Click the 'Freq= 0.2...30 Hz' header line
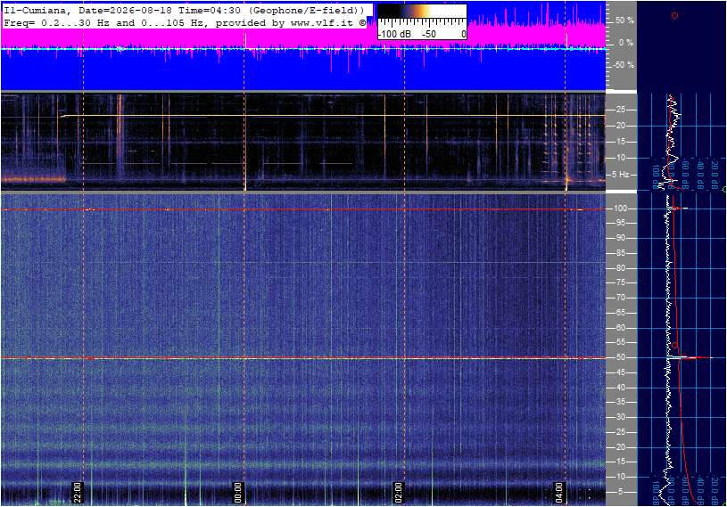727x507 pixels. tap(185, 22)
